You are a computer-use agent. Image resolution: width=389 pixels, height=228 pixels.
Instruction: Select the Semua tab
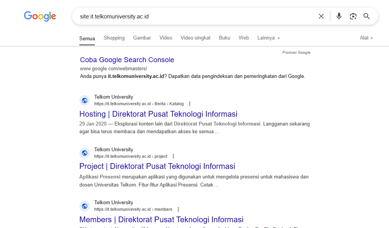coord(87,38)
